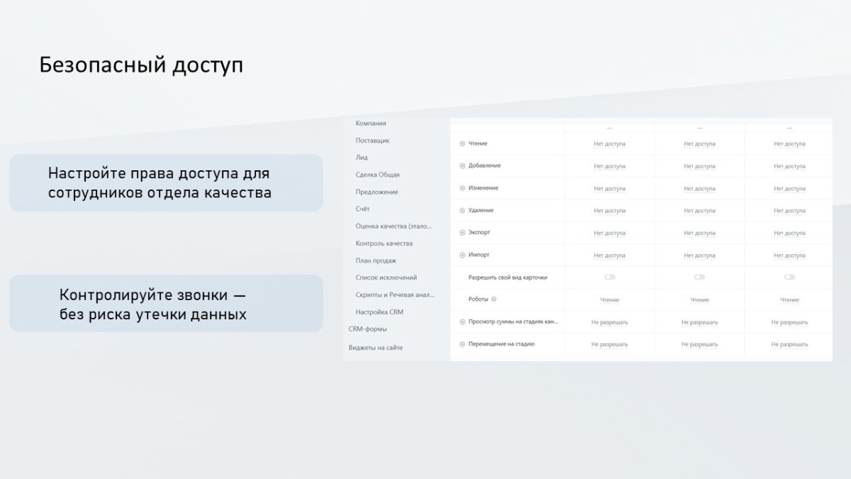Click the plus icon beside Просмотр суммы на стадиях
This screenshot has width=851, height=479.
click(x=462, y=321)
